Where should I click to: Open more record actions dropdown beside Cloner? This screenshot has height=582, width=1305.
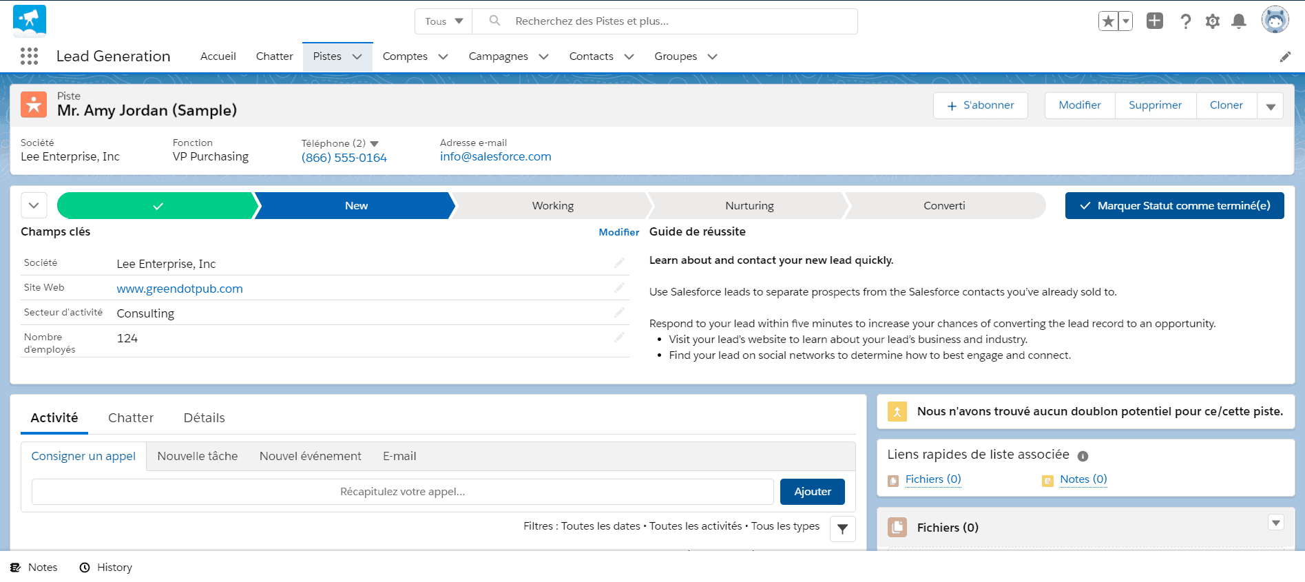(1271, 105)
